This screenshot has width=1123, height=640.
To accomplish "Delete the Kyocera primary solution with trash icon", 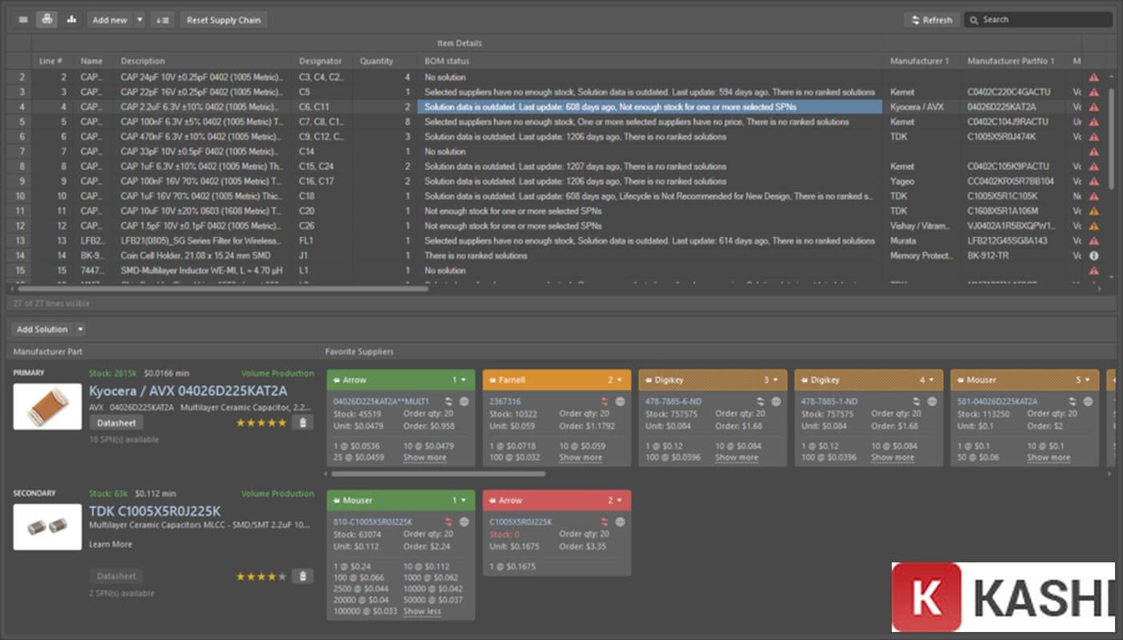I will [302, 422].
